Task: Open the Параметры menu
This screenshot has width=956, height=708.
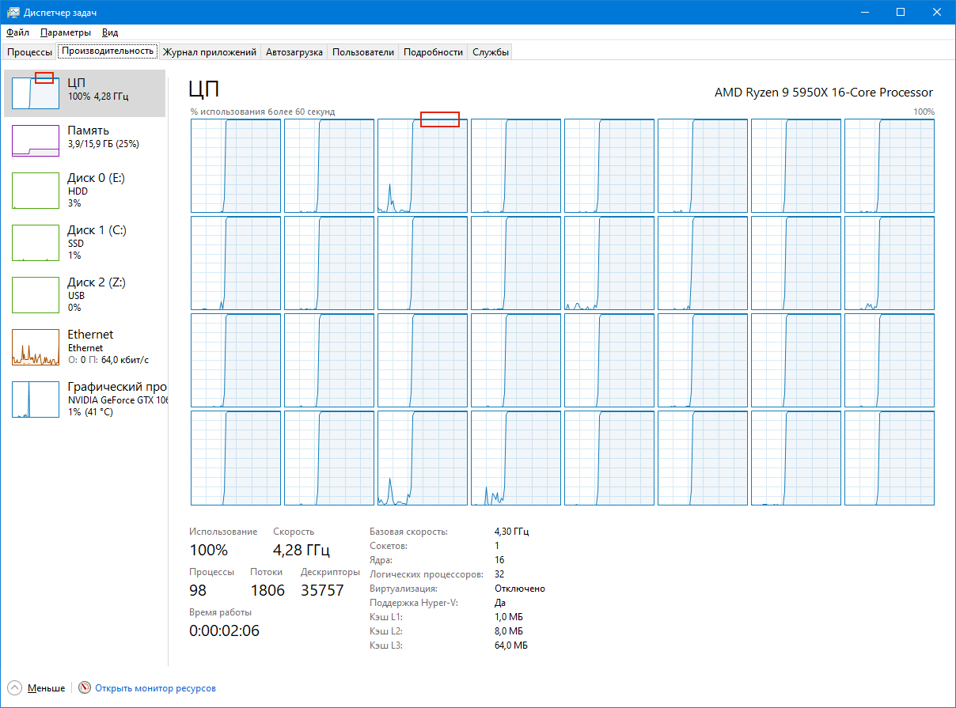Action: click(x=66, y=32)
